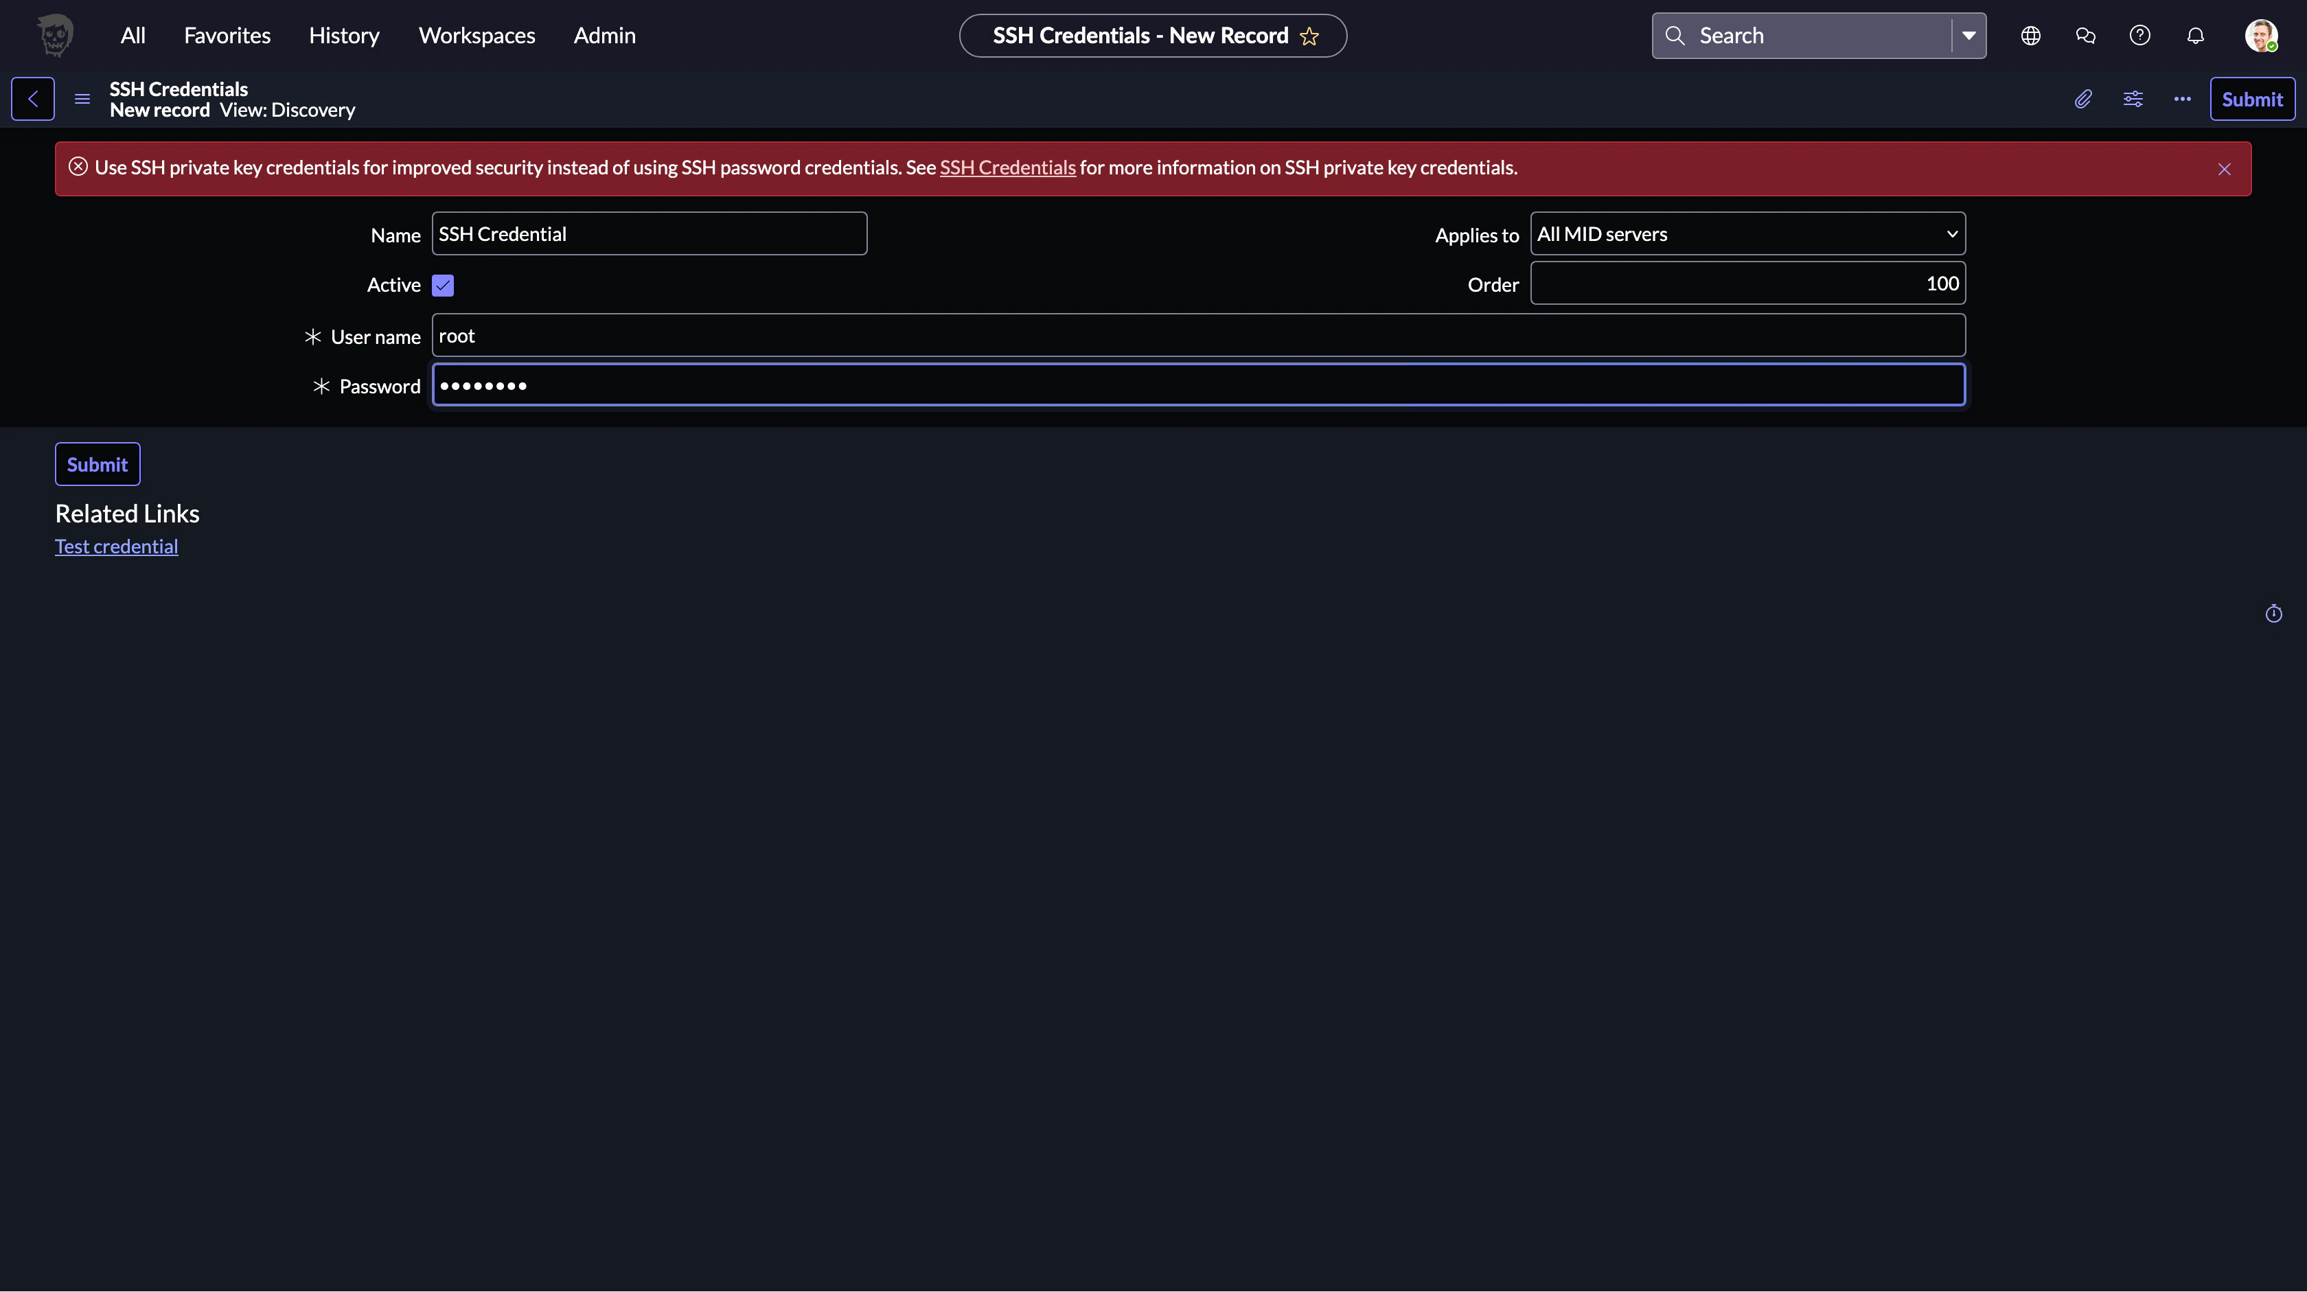Click the search magnifier icon
Image resolution: width=2307 pixels, height=1292 pixels.
1675,36
